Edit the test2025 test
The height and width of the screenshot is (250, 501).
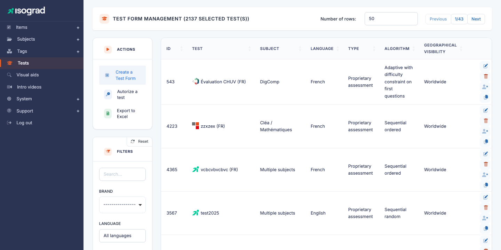(x=486, y=197)
